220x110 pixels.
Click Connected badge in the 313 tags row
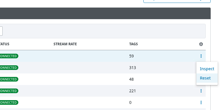pyautogui.click(x=9, y=68)
